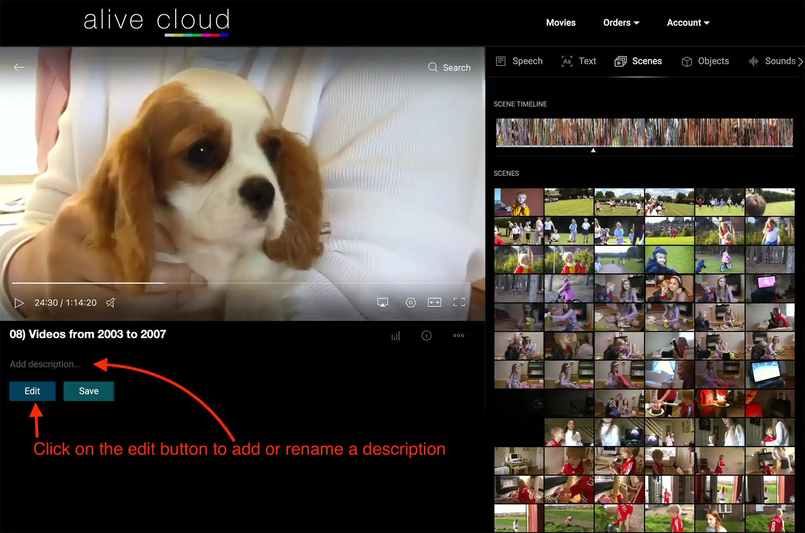Image resolution: width=805 pixels, height=533 pixels.
Task: Click the scene timeline position marker
Action: pos(593,150)
